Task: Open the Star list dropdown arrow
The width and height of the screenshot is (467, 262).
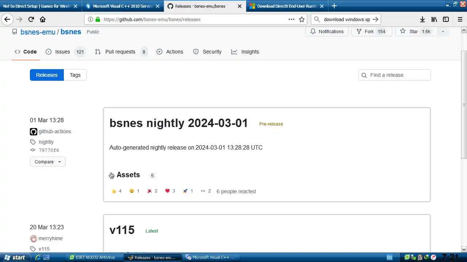Action: click(443, 32)
